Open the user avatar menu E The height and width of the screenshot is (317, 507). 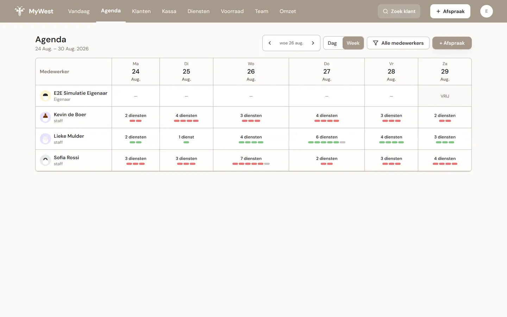tap(487, 11)
